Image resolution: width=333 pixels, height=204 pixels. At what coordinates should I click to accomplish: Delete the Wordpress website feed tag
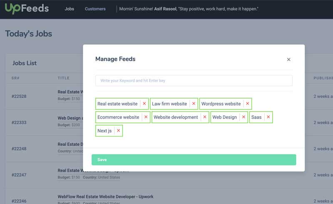tap(248, 104)
